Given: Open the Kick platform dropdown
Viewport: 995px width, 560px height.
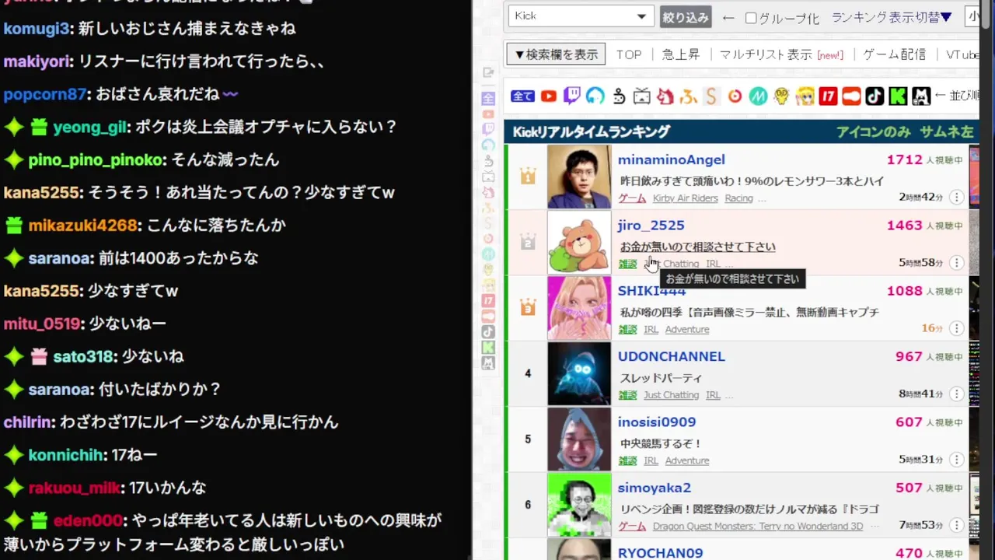Looking at the screenshot, I should pyautogui.click(x=581, y=16).
